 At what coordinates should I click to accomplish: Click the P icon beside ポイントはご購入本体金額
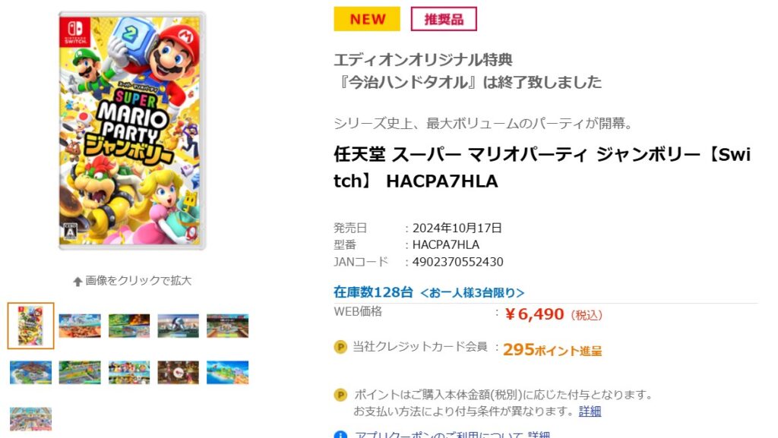pos(340,395)
